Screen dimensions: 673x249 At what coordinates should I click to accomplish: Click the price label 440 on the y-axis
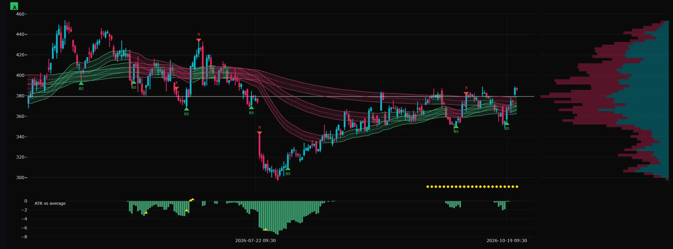click(x=20, y=34)
